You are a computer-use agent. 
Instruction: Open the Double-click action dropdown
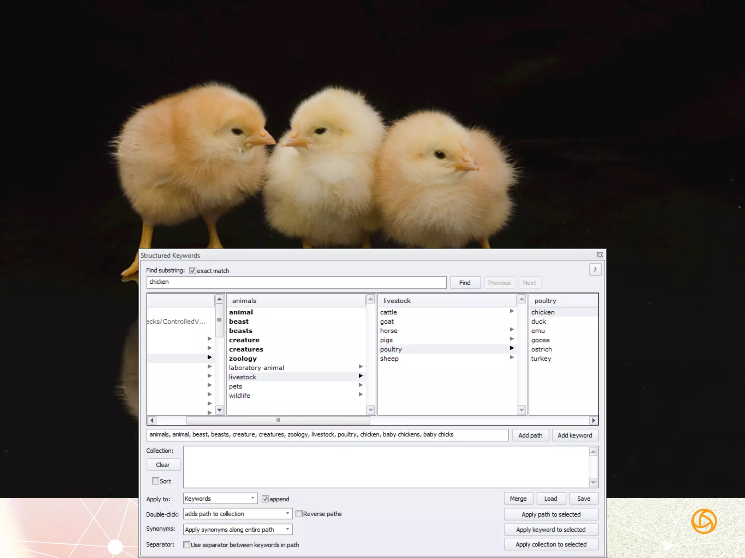238,514
